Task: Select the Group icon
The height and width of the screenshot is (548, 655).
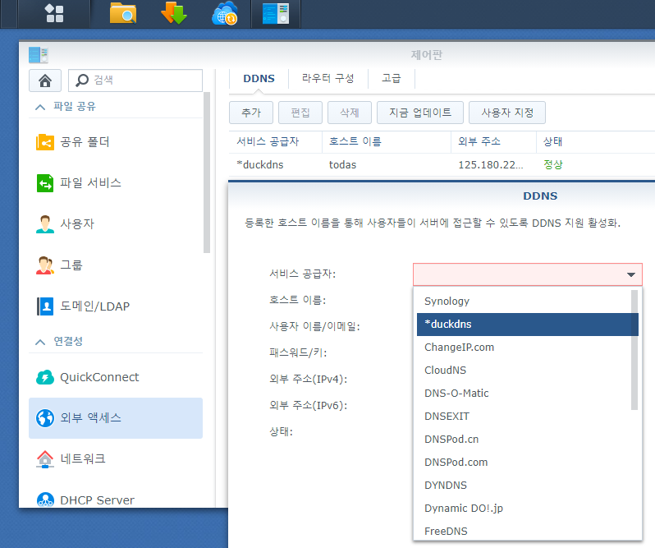Action: coord(45,265)
